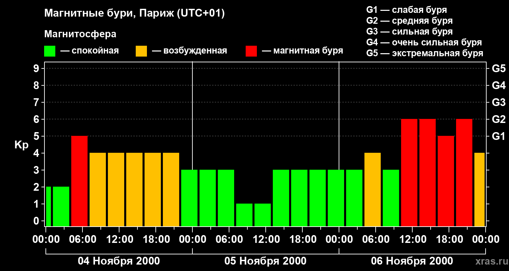
Task: Click the last orange Kp 4 bar on 04 Ноября
Action: click(x=171, y=189)
